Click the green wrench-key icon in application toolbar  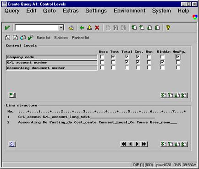click(x=31, y=38)
